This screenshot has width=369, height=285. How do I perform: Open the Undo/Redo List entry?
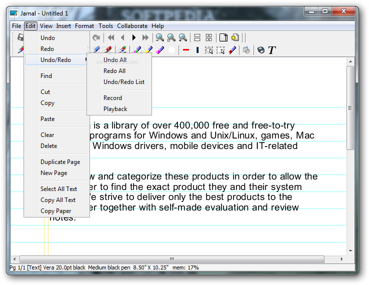pos(119,82)
